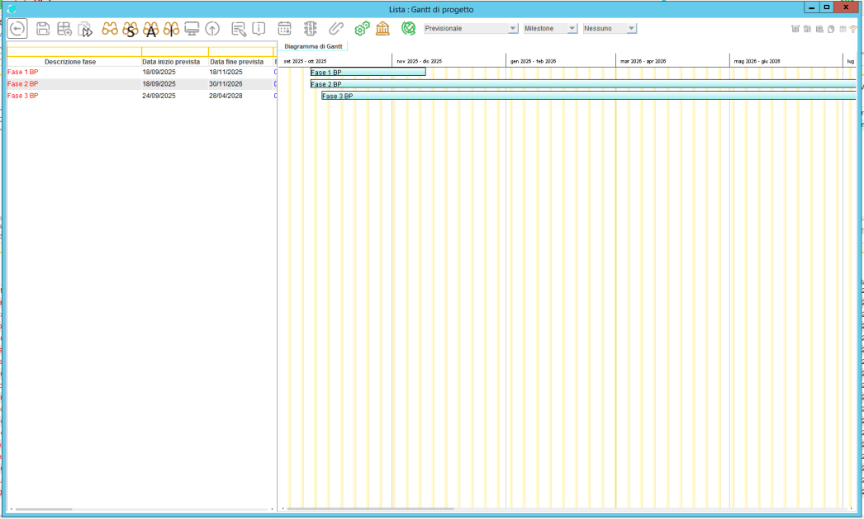Click the back arrow icon
This screenshot has height=519, width=864.
point(17,29)
